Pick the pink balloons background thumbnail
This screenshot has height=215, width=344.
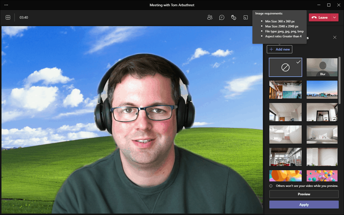[x=322, y=176]
